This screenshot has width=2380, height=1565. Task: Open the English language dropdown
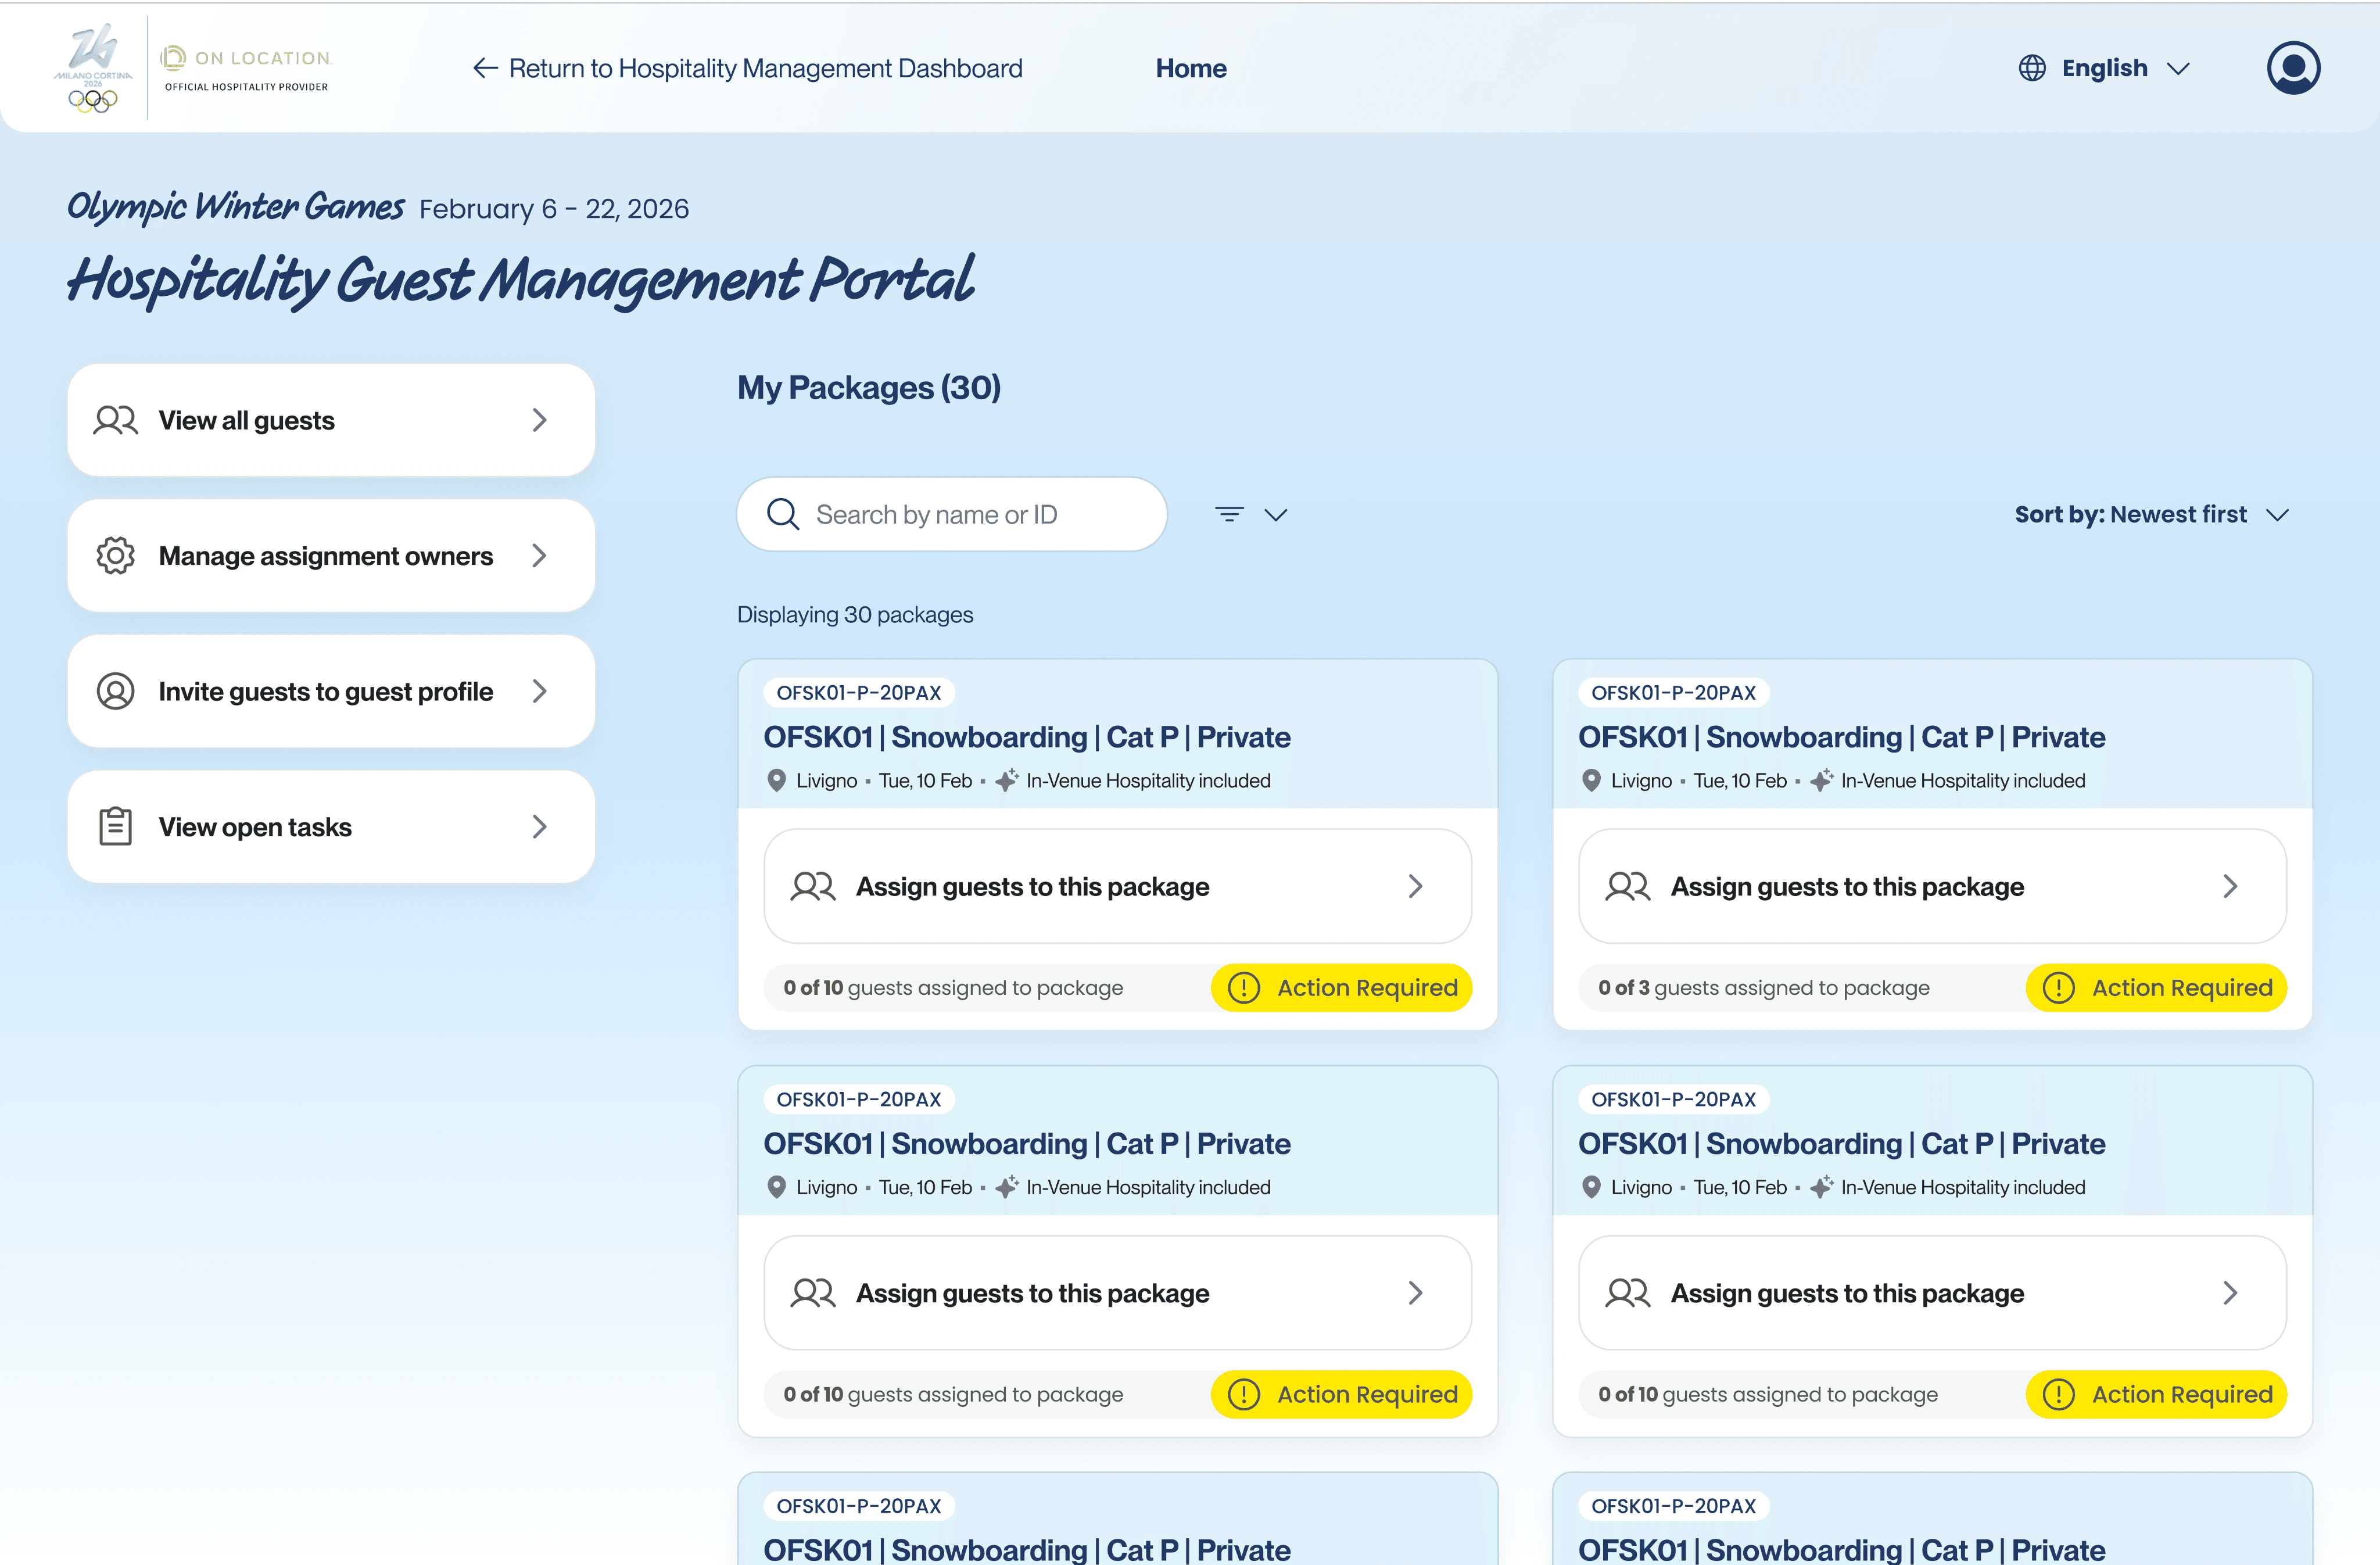point(2104,68)
